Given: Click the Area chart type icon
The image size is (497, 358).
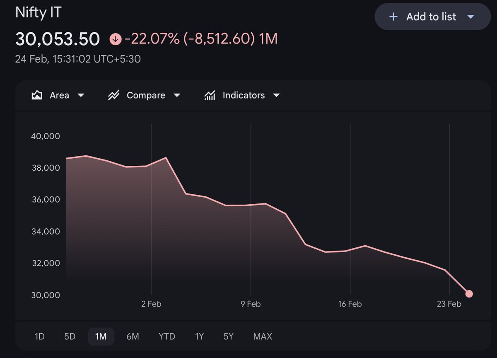Looking at the screenshot, I should pyautogui.click(x=37, y=95).
